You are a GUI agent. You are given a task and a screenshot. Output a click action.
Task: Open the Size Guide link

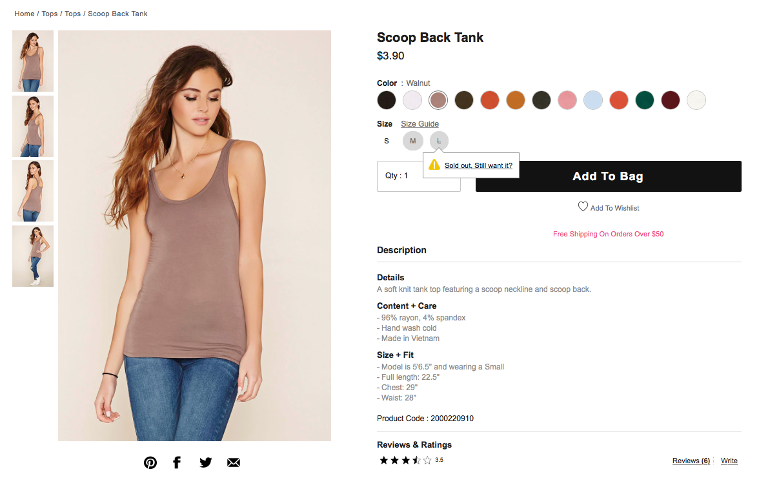click(x=420, y=124)
